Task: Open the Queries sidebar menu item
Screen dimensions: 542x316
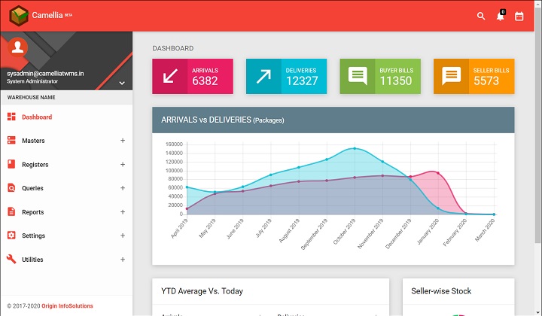Action: [x=32, y=188]
